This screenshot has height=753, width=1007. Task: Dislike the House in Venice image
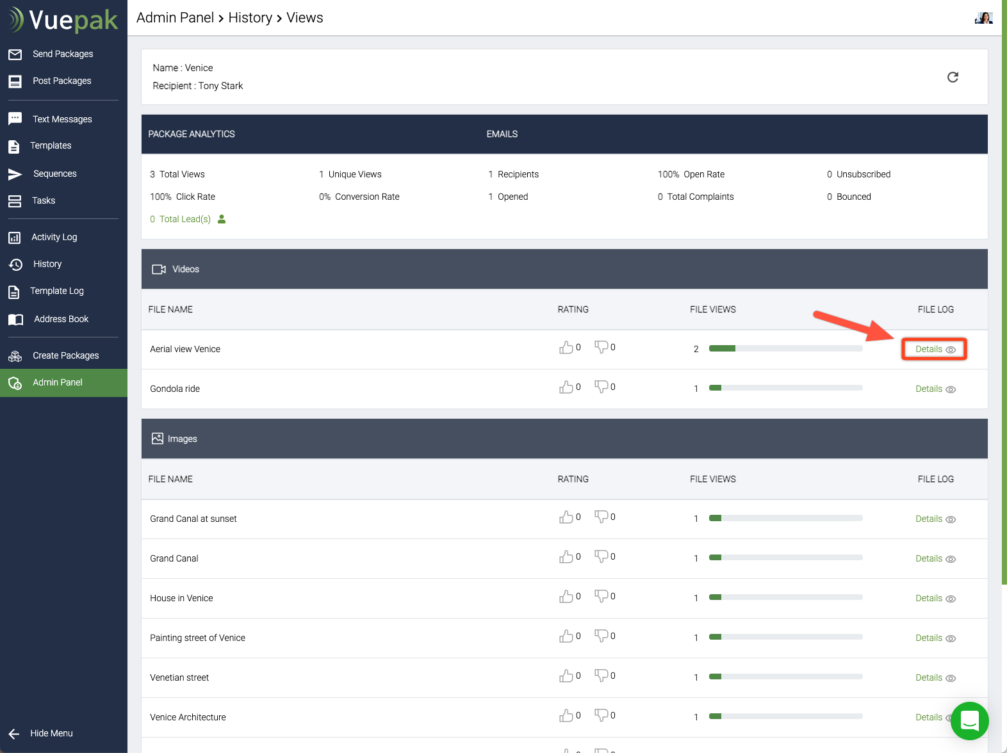pyautogui.click(x=601, y=596)
